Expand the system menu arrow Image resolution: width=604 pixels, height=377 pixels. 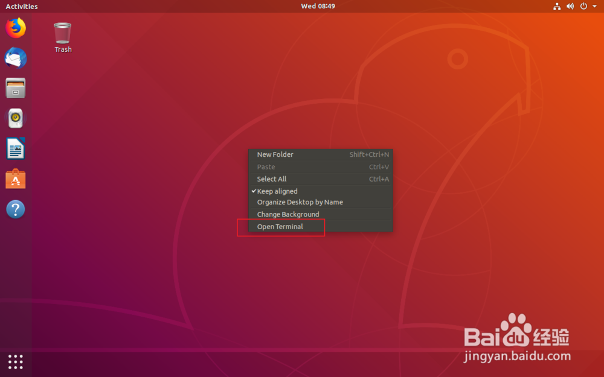pyautogui.click(x=594, y=6)
